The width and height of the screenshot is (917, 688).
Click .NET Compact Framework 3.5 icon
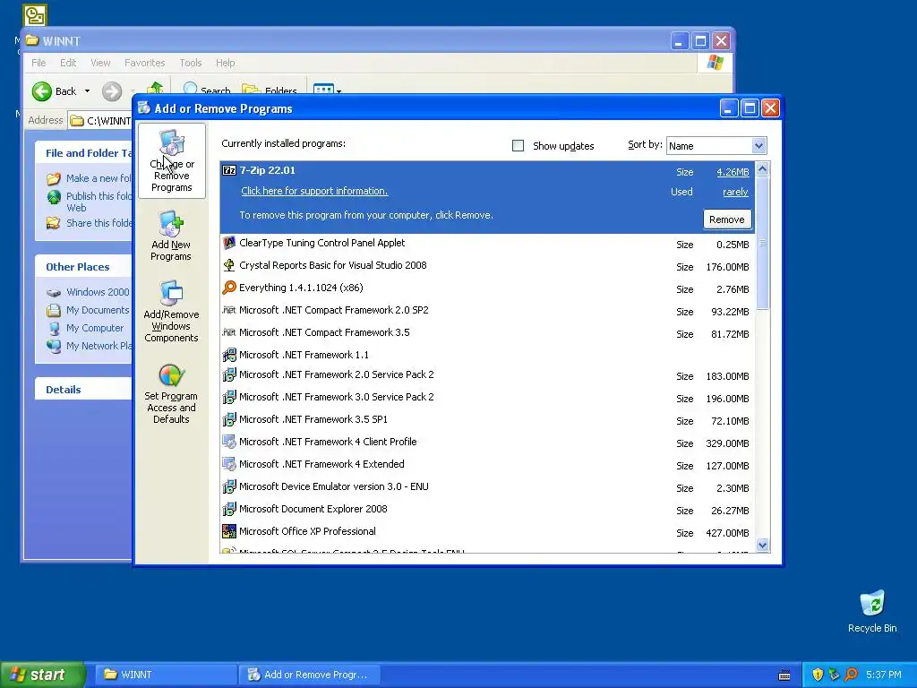point(229,332)
